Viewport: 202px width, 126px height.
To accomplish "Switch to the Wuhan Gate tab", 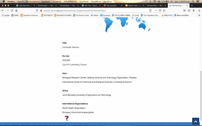I will tap(134, 6).
